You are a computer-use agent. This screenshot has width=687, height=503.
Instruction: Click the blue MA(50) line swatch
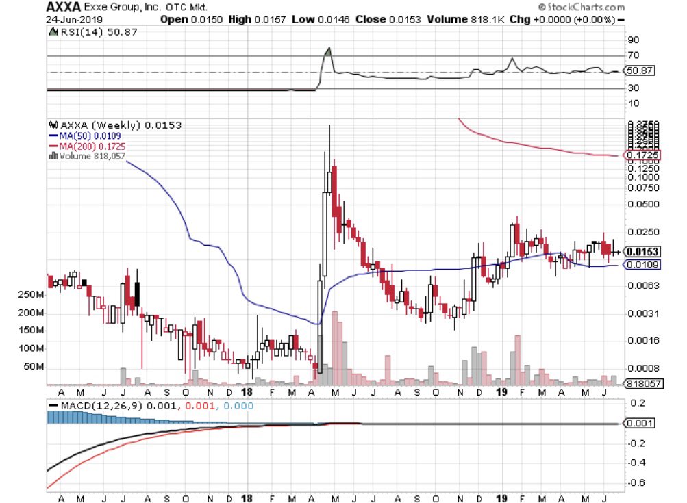[53, 136]
